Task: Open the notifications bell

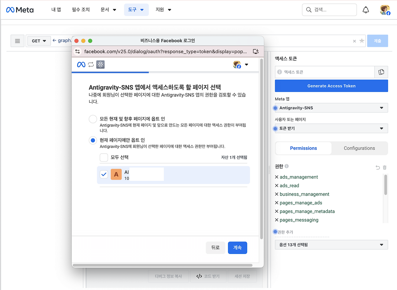Action: click(x=366, y=10)
